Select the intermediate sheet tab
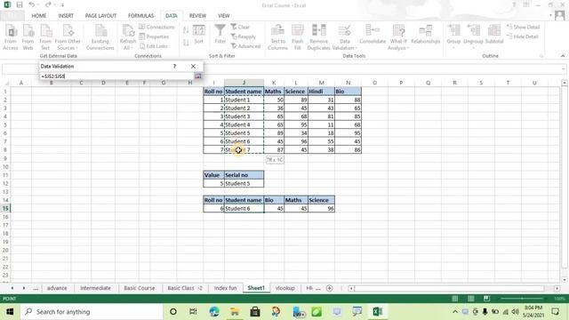 point(95,288)
